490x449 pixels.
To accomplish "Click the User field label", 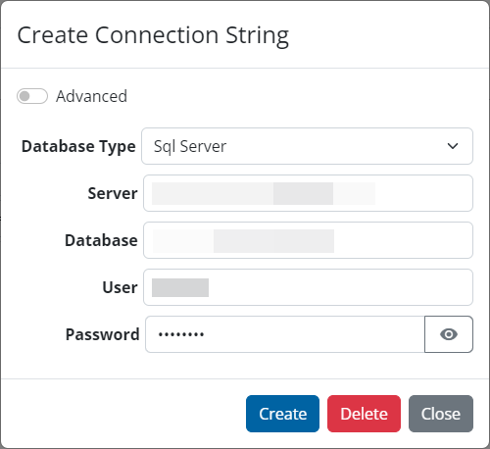I will tap(120, 287).
